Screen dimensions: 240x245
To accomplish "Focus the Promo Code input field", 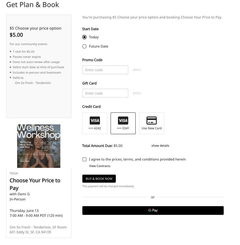I will coord(105,70).
